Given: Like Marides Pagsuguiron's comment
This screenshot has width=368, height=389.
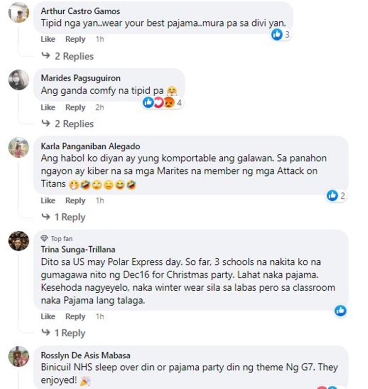Looking at the screenshot, I should [48, 108].
